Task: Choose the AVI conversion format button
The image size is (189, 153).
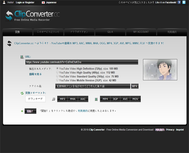Action: [x=125, y=99]
